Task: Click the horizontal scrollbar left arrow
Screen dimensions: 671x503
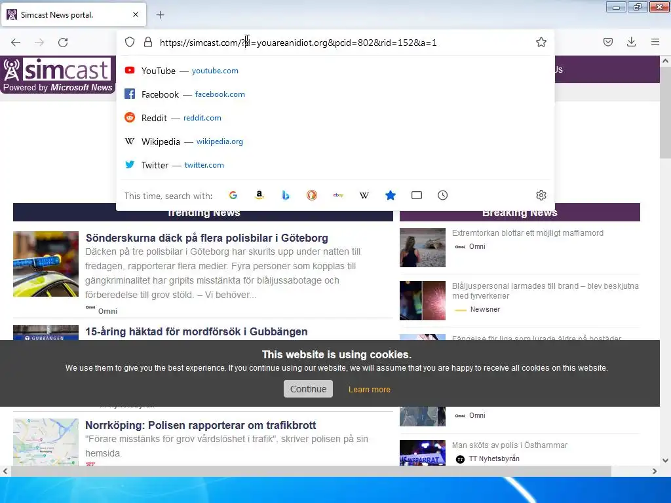Action: click(x=5, y=472)
